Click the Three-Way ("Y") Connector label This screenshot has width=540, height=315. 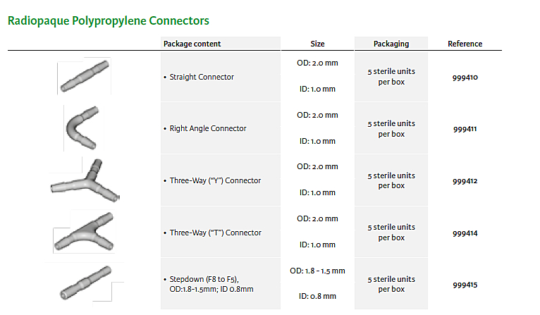pyautogui.click(x=215, y=181)
